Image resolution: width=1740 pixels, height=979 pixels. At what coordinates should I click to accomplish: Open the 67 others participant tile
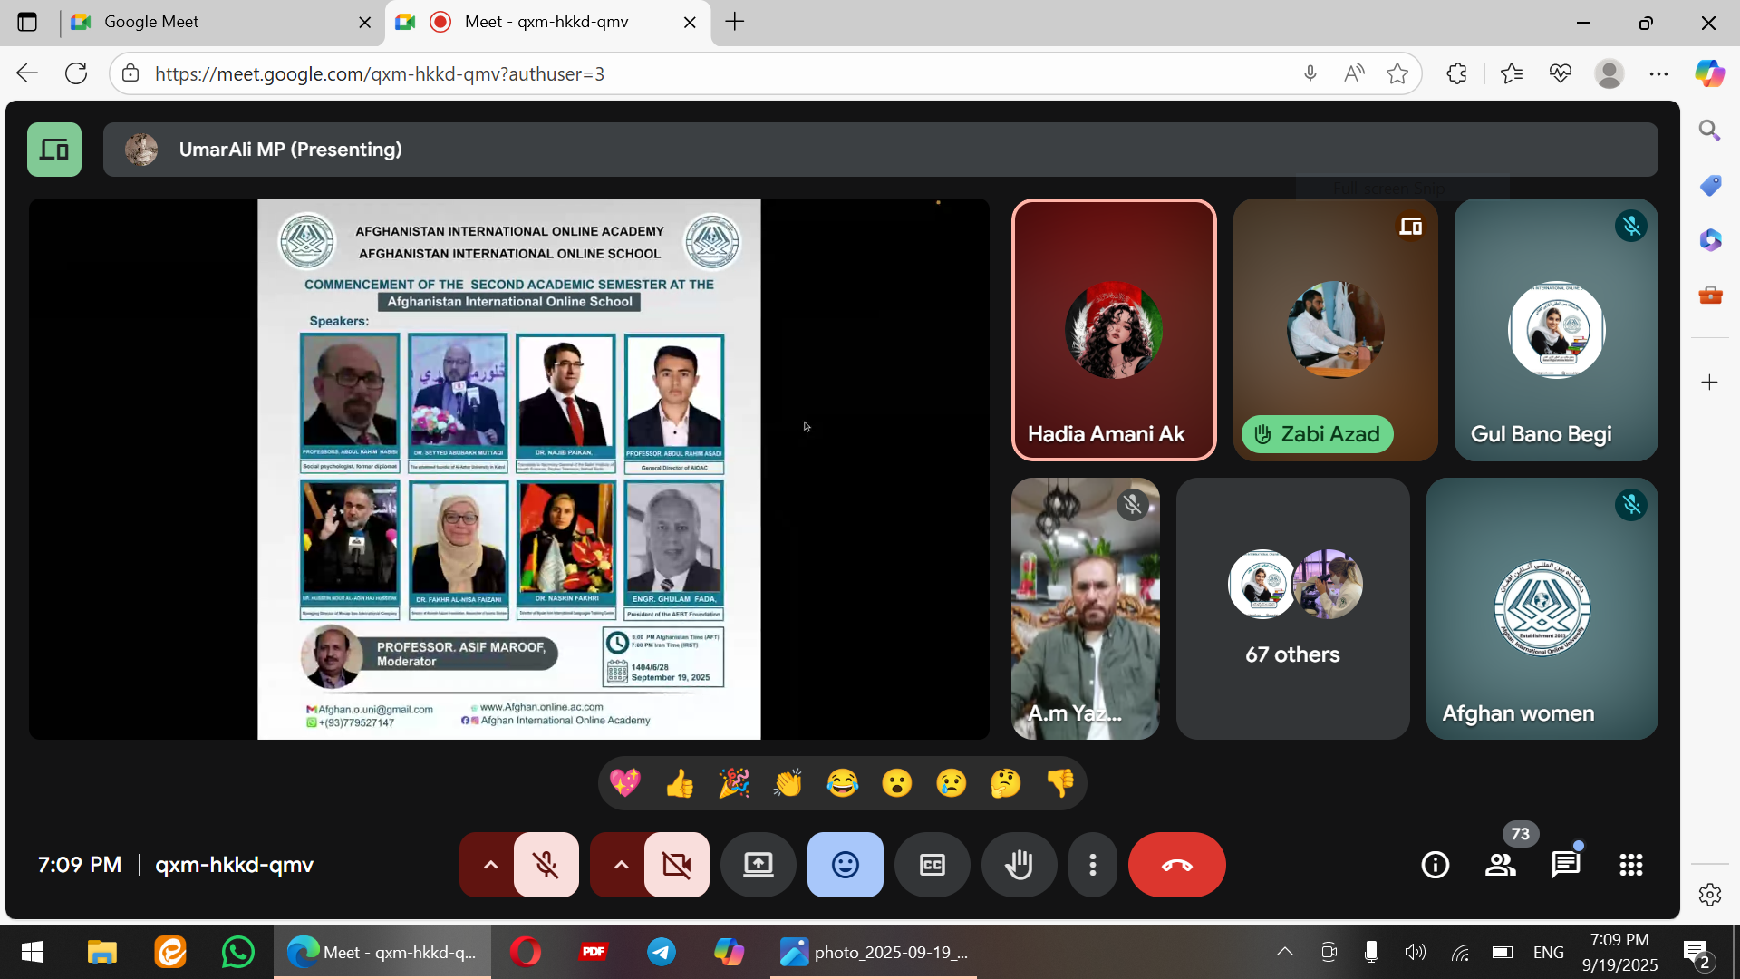1292,608
